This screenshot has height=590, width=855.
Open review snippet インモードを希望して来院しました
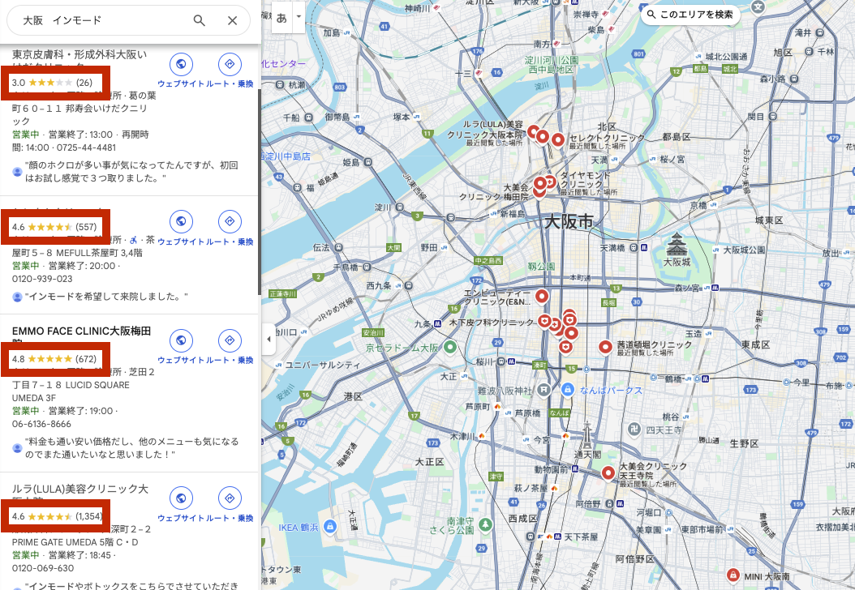click(x=106, y=297)
